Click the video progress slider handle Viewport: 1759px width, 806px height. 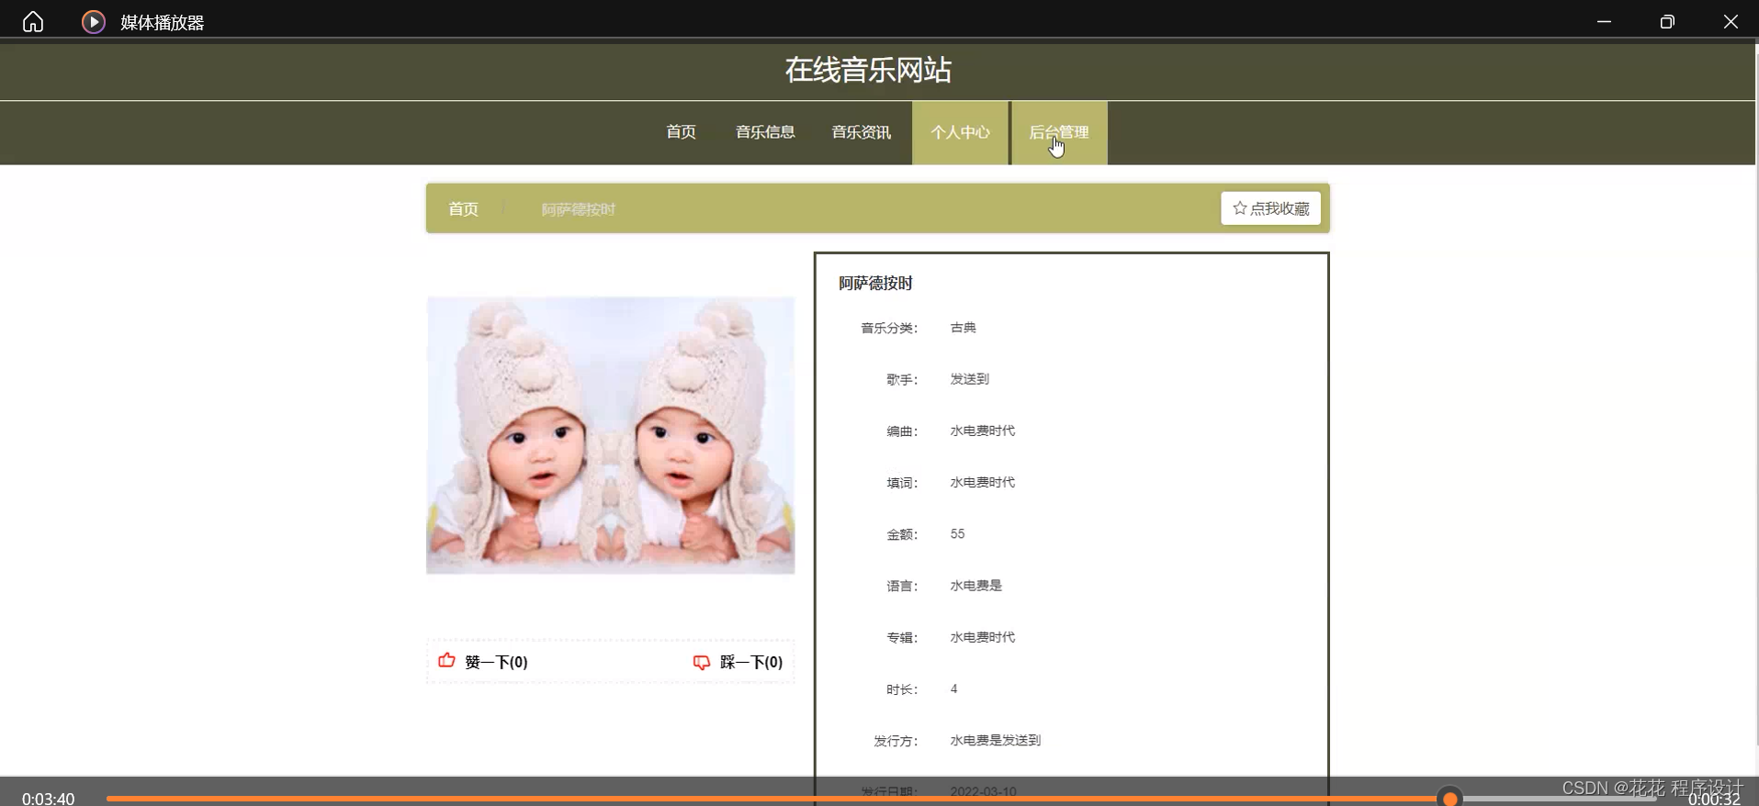[x=1449, y=799]
